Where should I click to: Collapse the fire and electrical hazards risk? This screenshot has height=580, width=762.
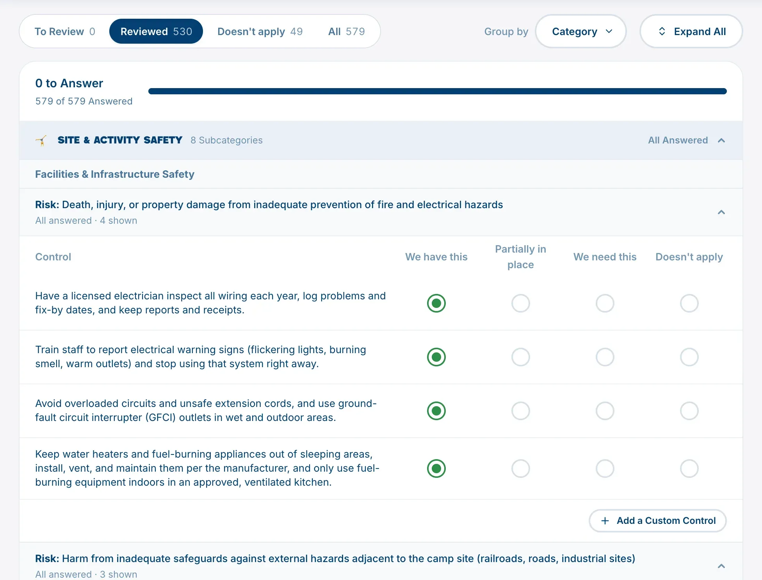721,212
